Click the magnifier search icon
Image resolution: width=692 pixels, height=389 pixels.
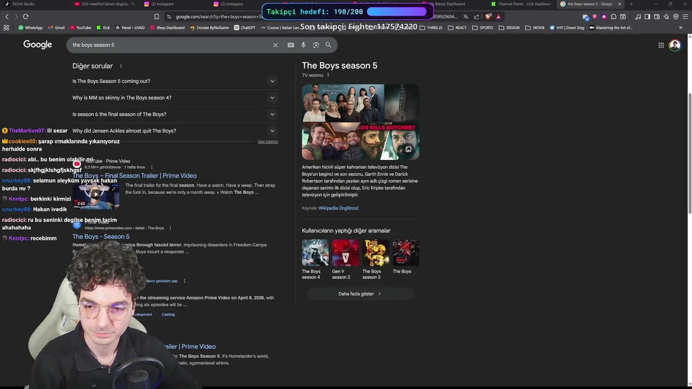328,45
